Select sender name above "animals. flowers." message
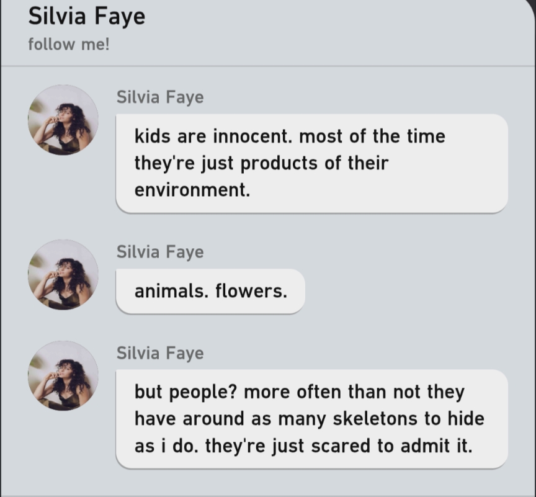 (160, 252)
